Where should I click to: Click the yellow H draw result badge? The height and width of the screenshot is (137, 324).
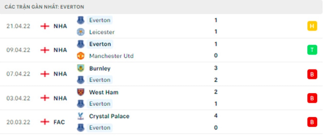click(x=312, y=26)
